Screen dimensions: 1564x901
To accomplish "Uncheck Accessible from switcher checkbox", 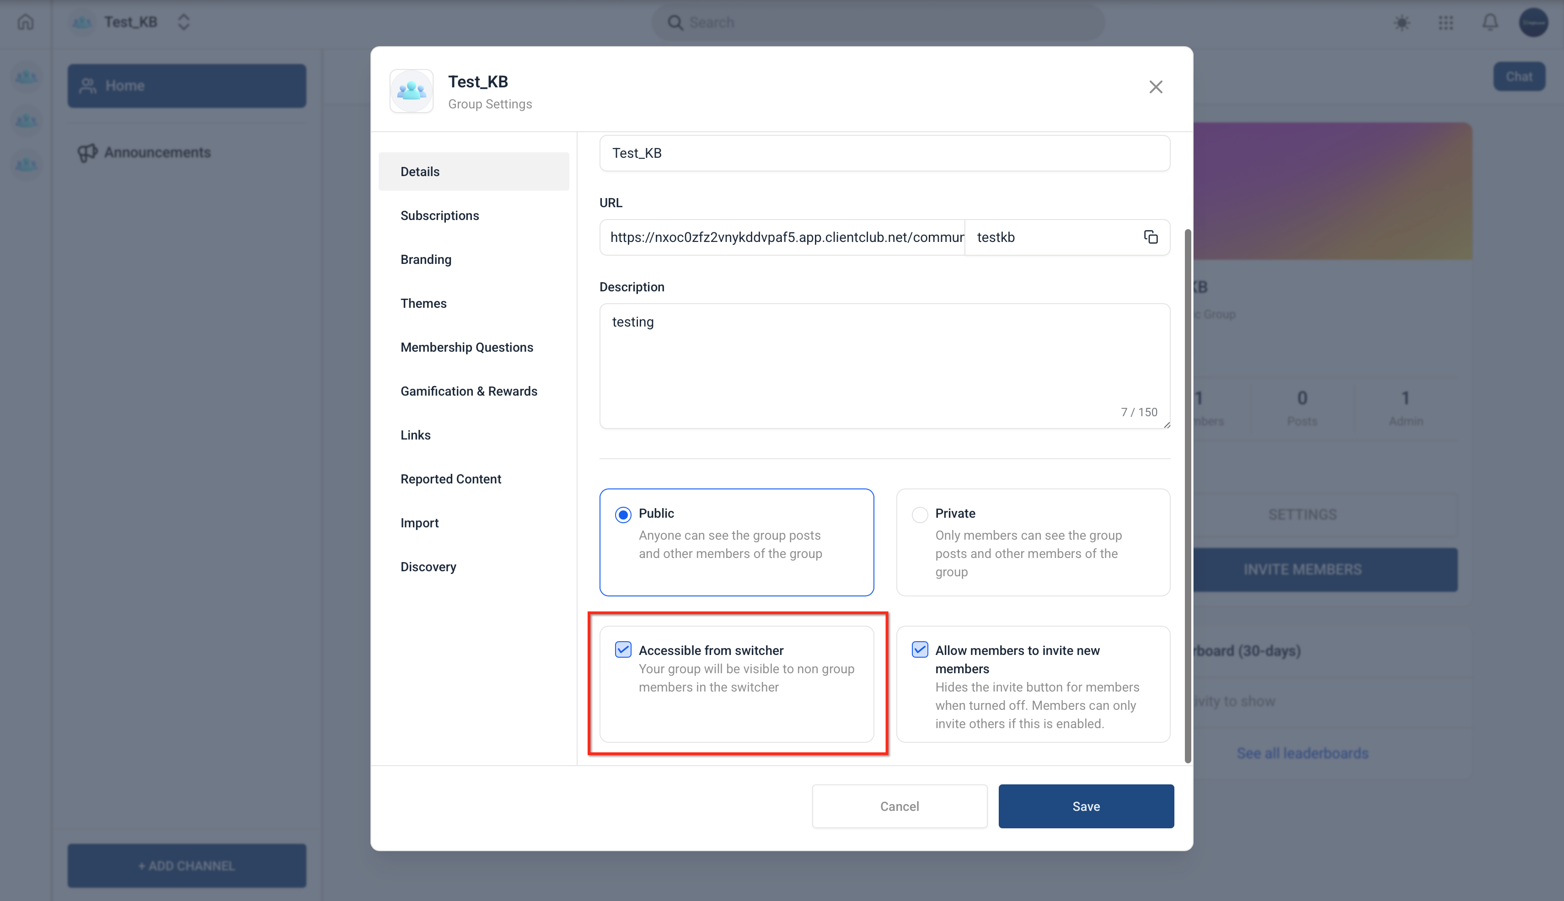I will tap(623, 649).
